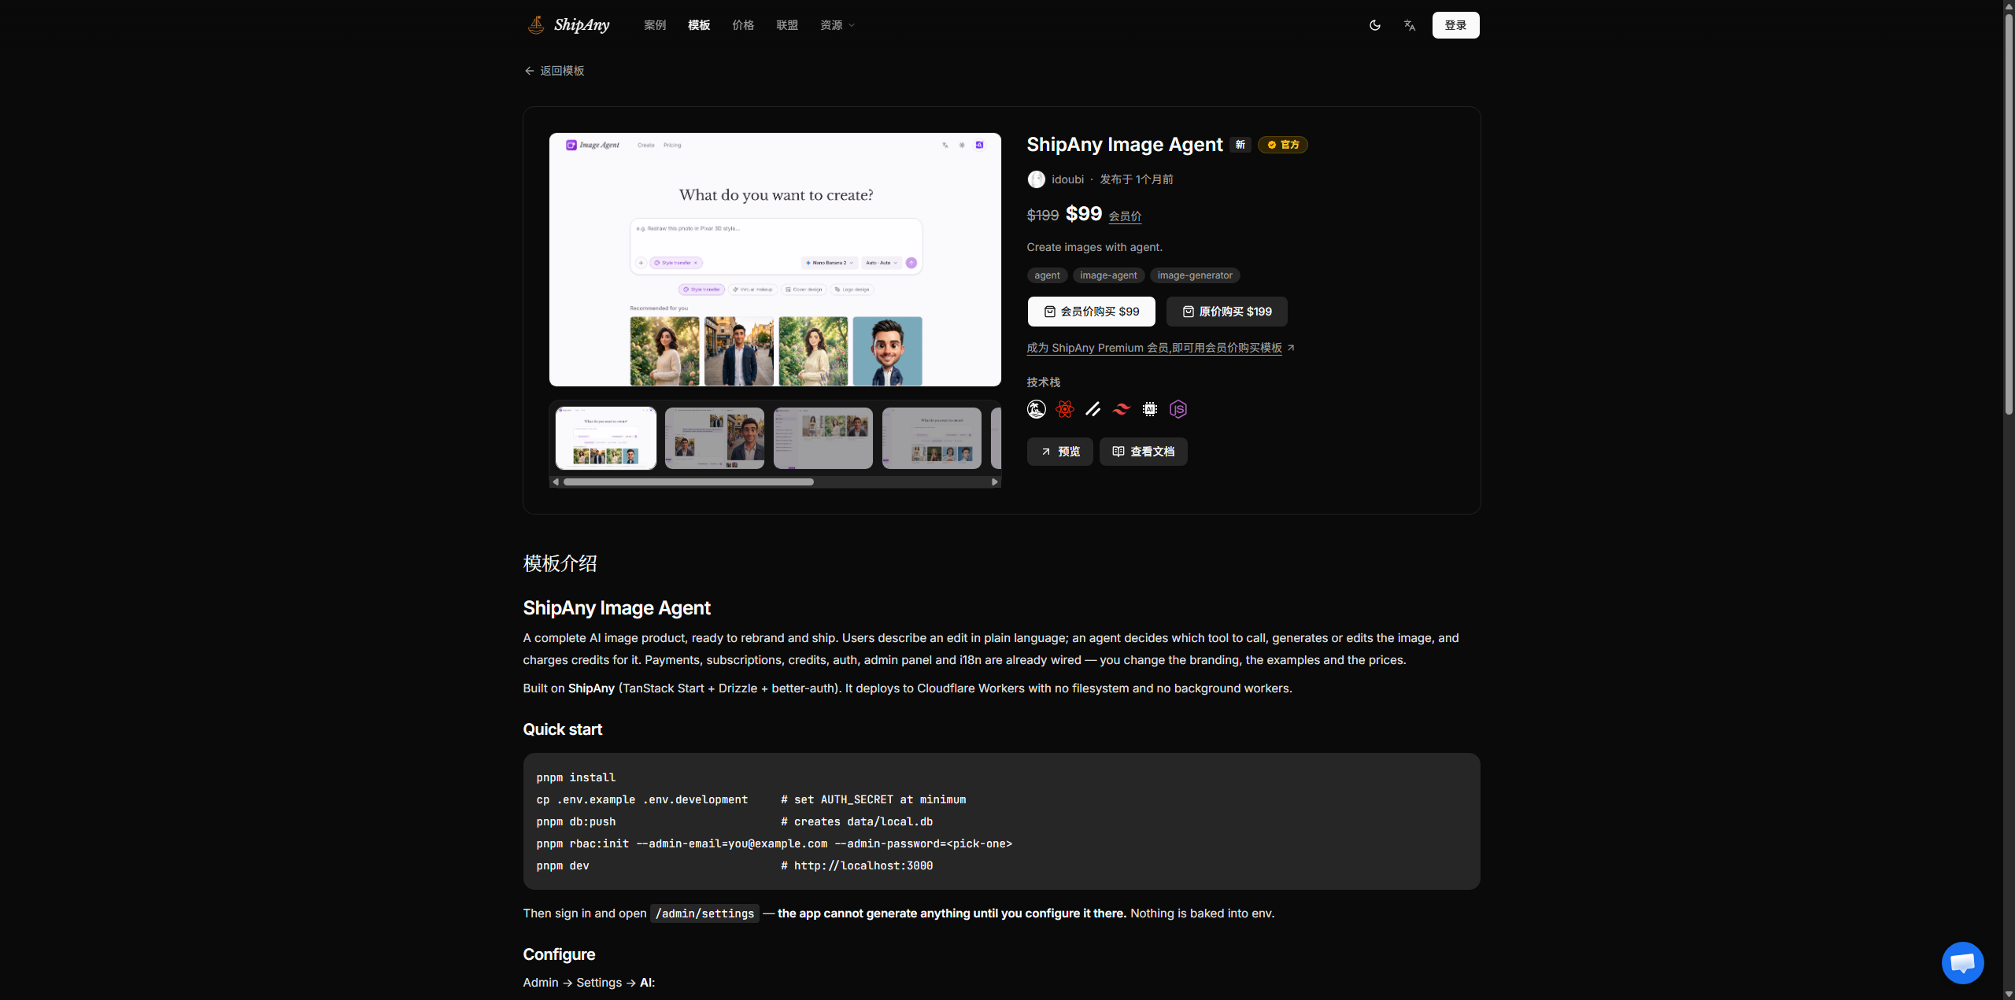Click the red Tailwind wave icon
This screenshot has height=1000, width=2015.
1122,409
